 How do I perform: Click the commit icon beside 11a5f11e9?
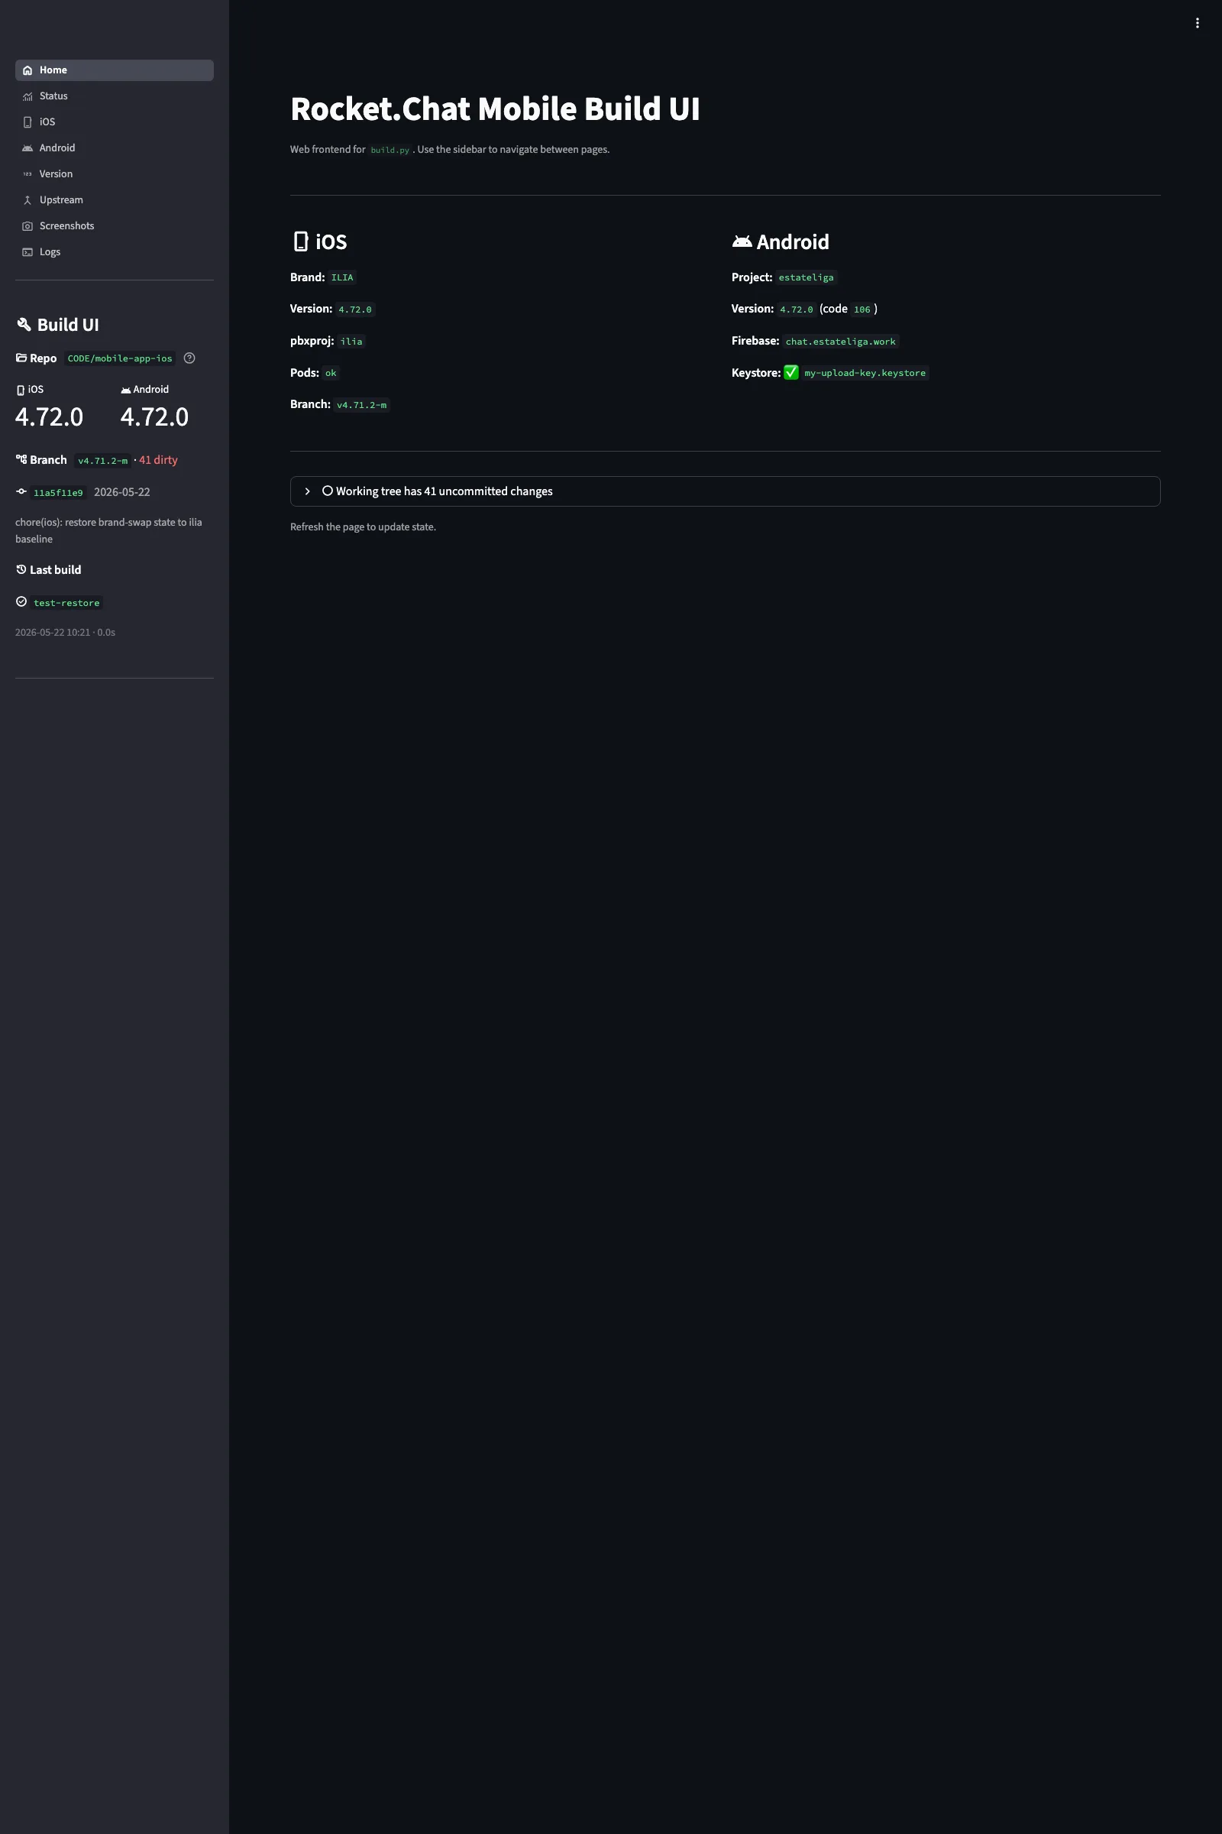coord(21,491)
